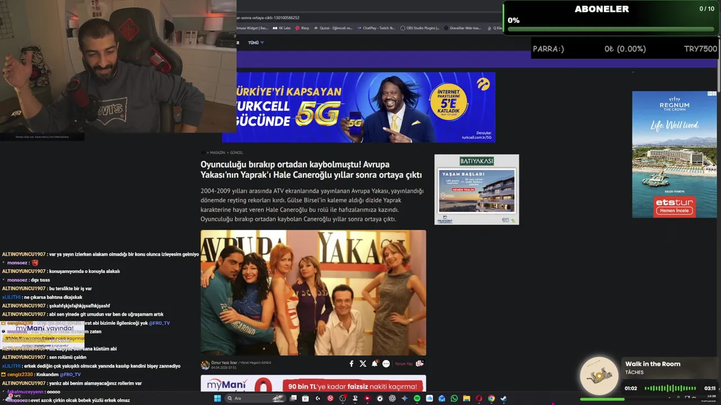Viewport: 721px width, 405px height.
Task: Open the YouTube taskbar icon
Action: pyautogui.click(x=367, y=398)
